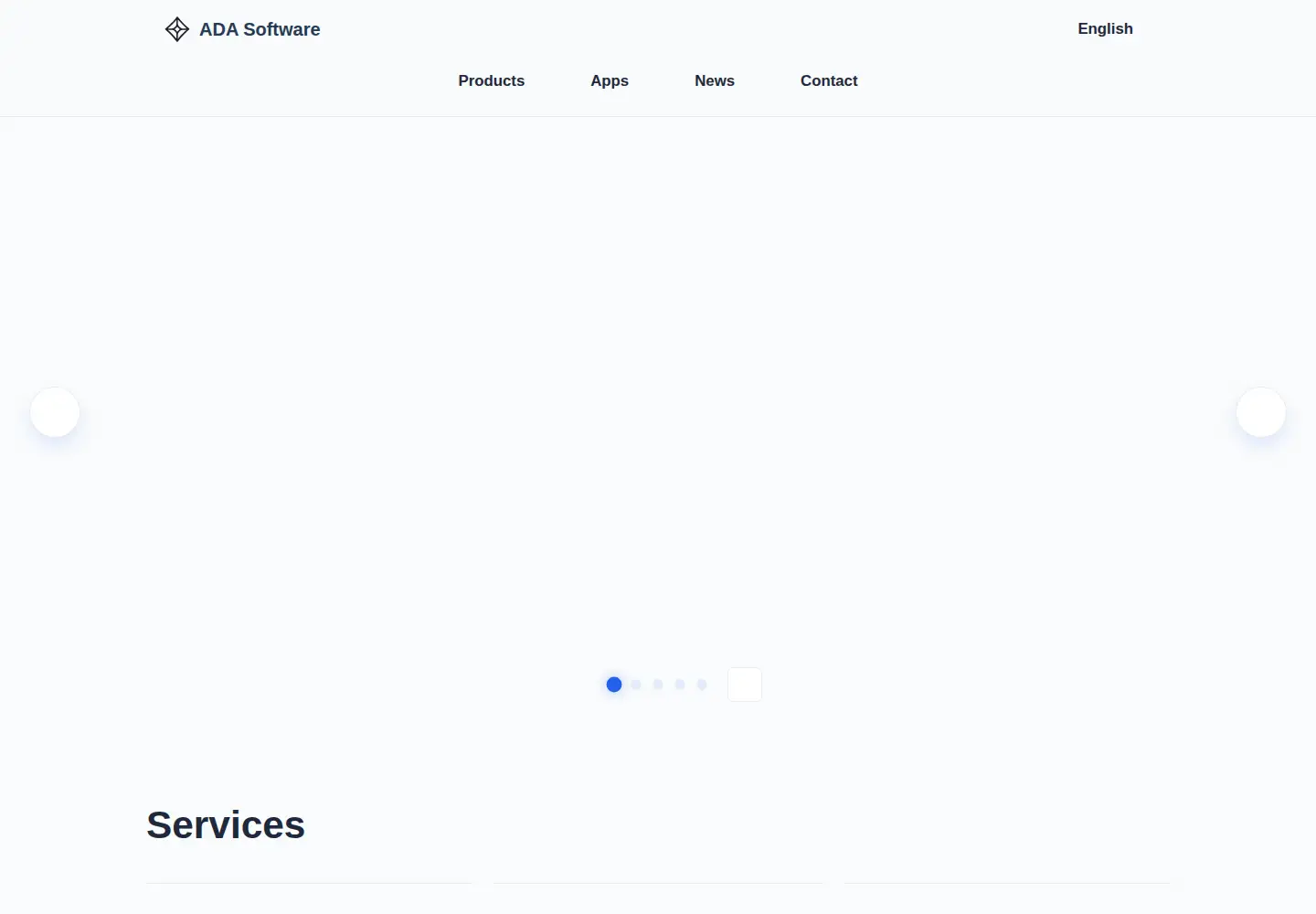Jump to the third carousel dot
1316x914 pixels.
coord(658,685)
